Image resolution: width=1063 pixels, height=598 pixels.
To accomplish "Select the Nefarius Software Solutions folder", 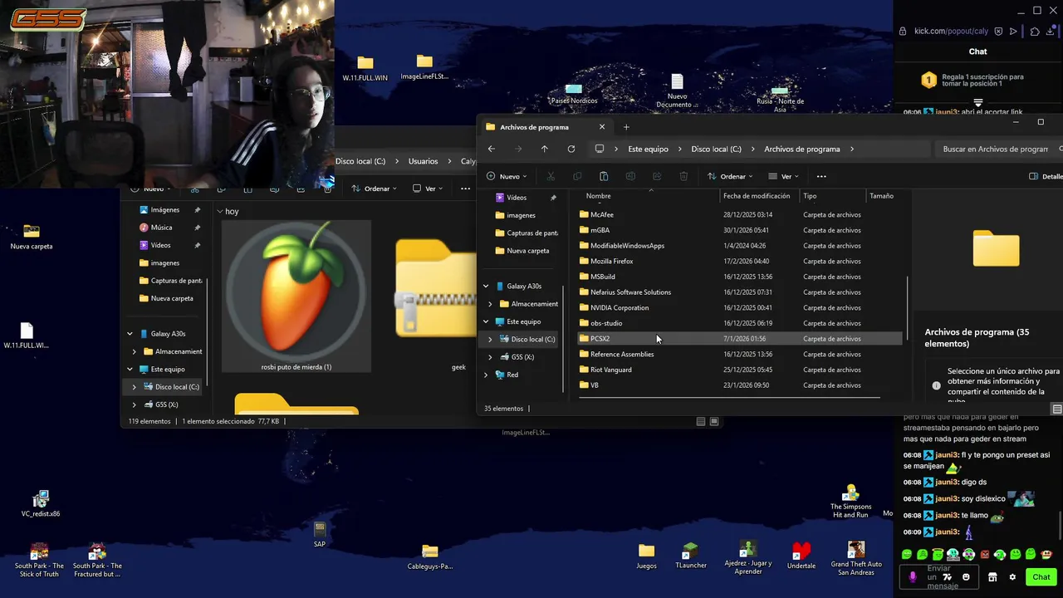I will [x=739, y=292].
